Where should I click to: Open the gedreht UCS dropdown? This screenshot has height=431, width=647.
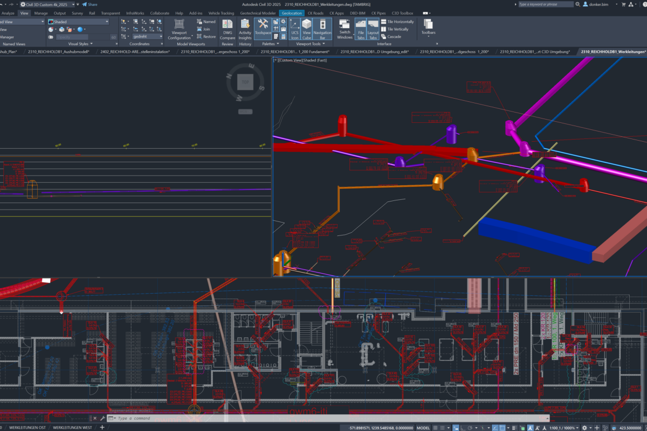coord(147,37)
